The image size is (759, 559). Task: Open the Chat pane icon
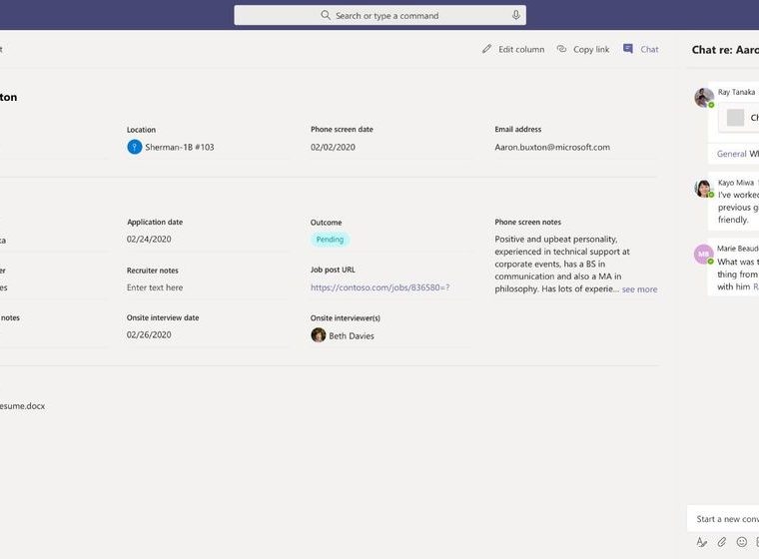(628, 49)
